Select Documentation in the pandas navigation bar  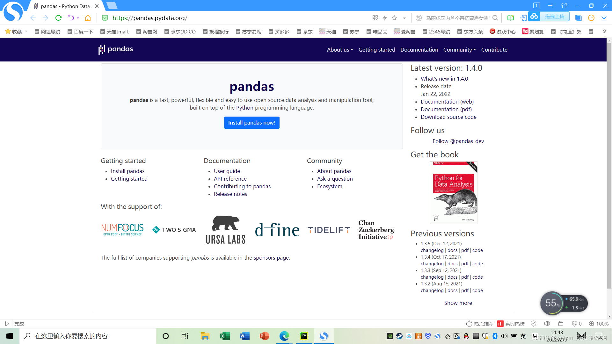click(x=419, y=50)
